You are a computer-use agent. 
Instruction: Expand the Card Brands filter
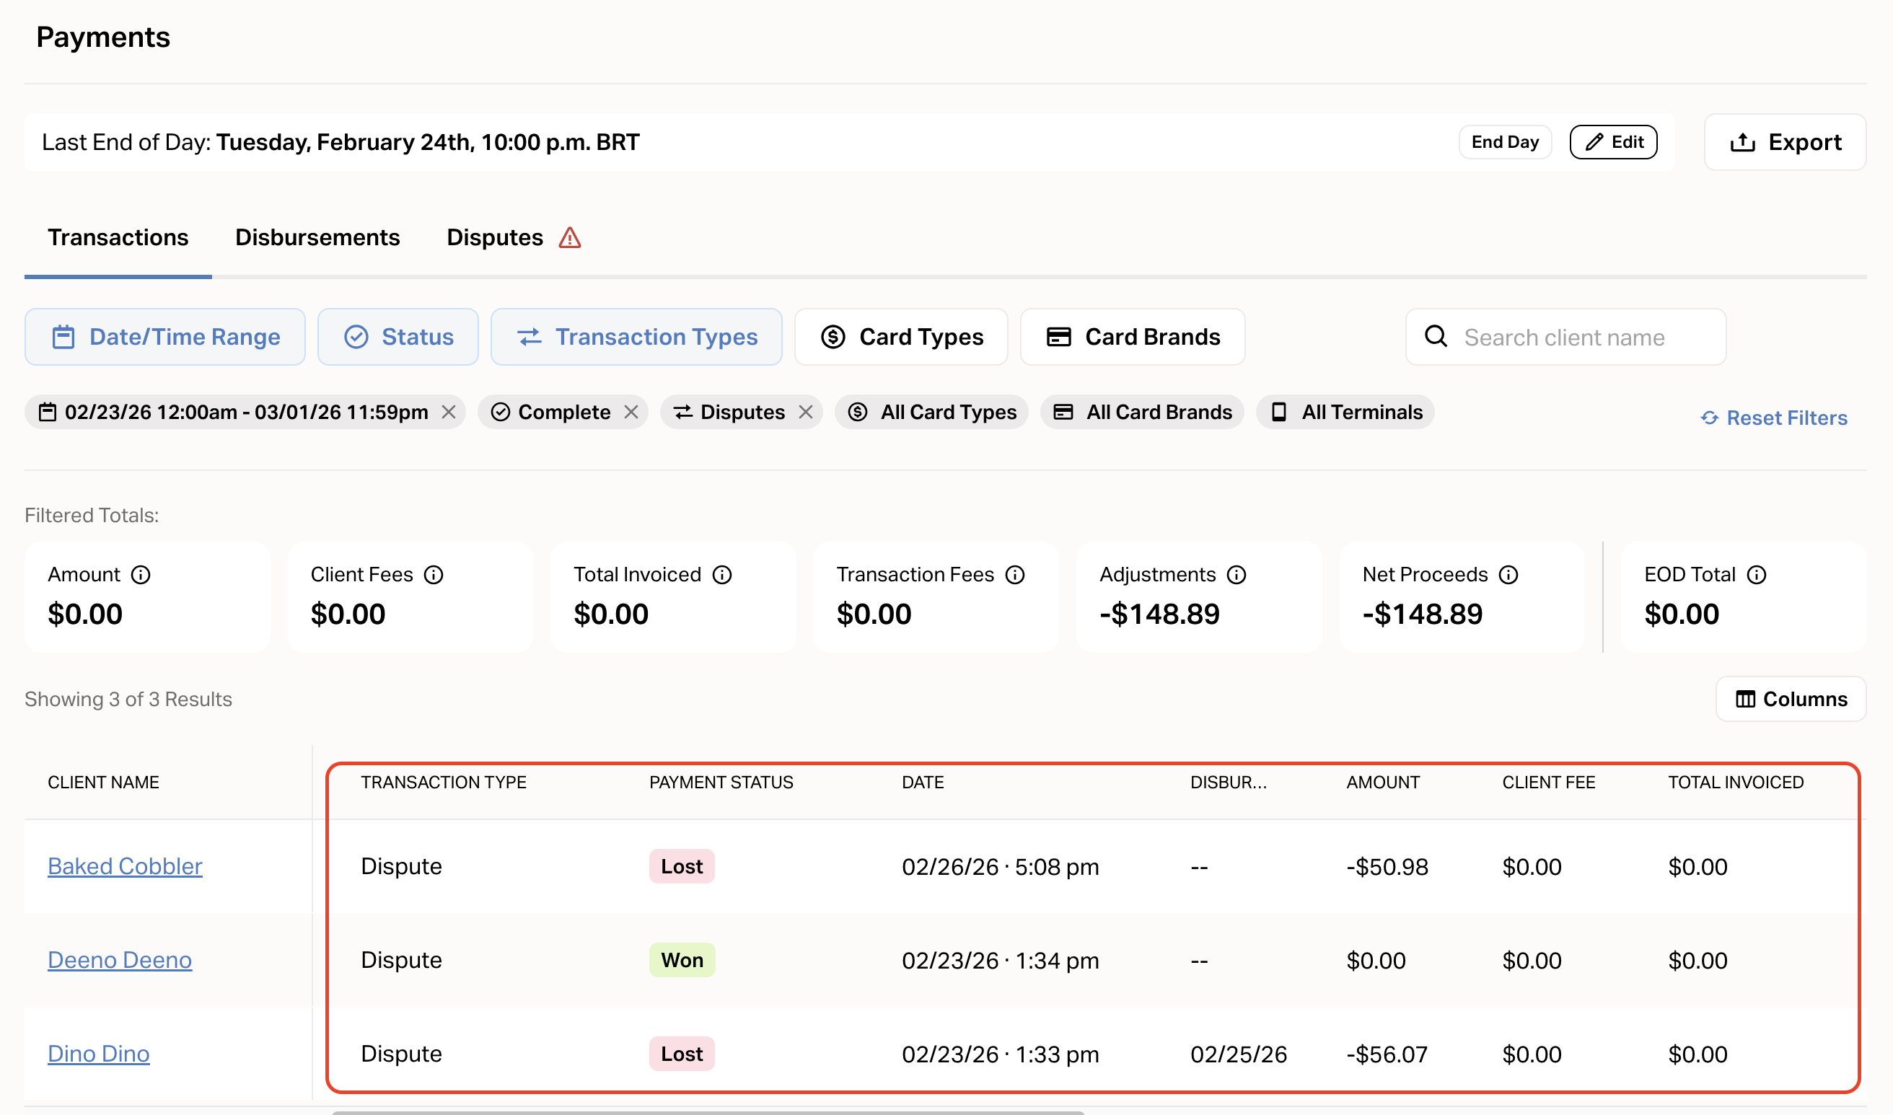pos(1133,337)
